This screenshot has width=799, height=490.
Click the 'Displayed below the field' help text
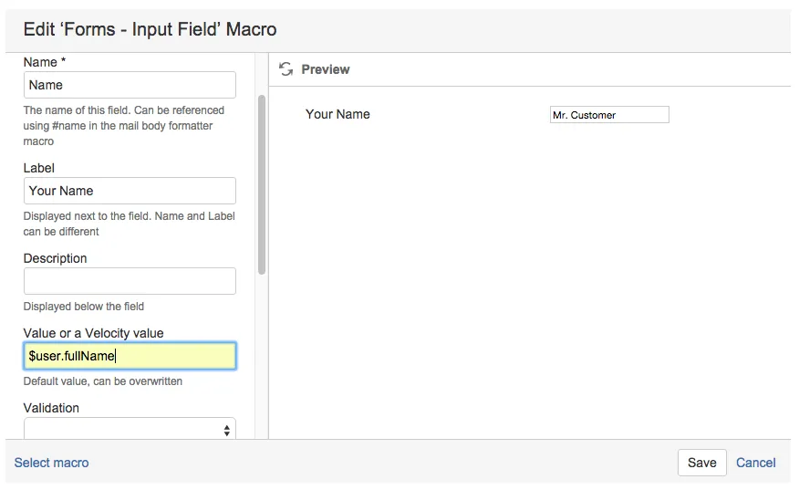(x=84, y=307)
